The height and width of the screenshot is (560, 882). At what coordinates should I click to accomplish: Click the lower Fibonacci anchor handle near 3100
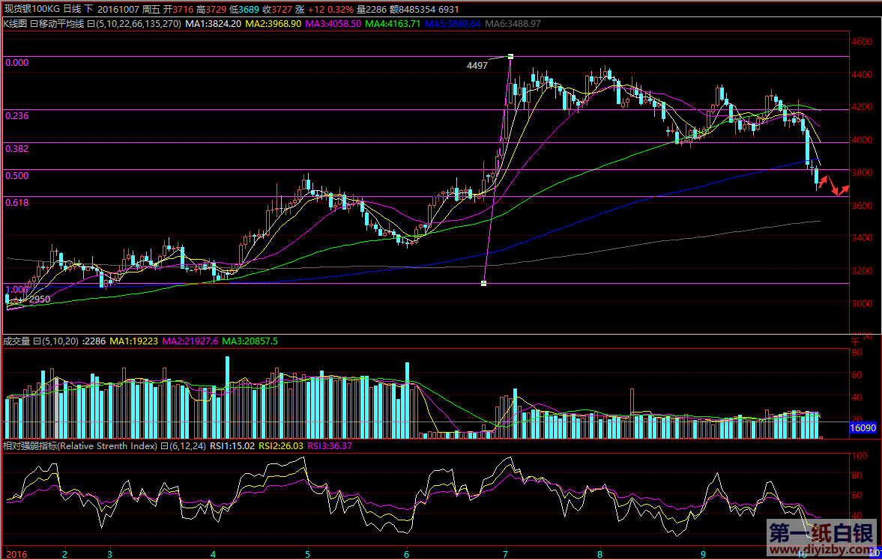[484, 283]
